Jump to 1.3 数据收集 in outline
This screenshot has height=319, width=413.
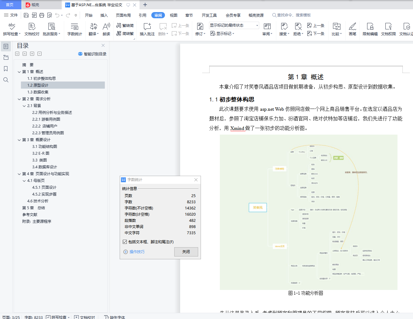click(38, 92)
